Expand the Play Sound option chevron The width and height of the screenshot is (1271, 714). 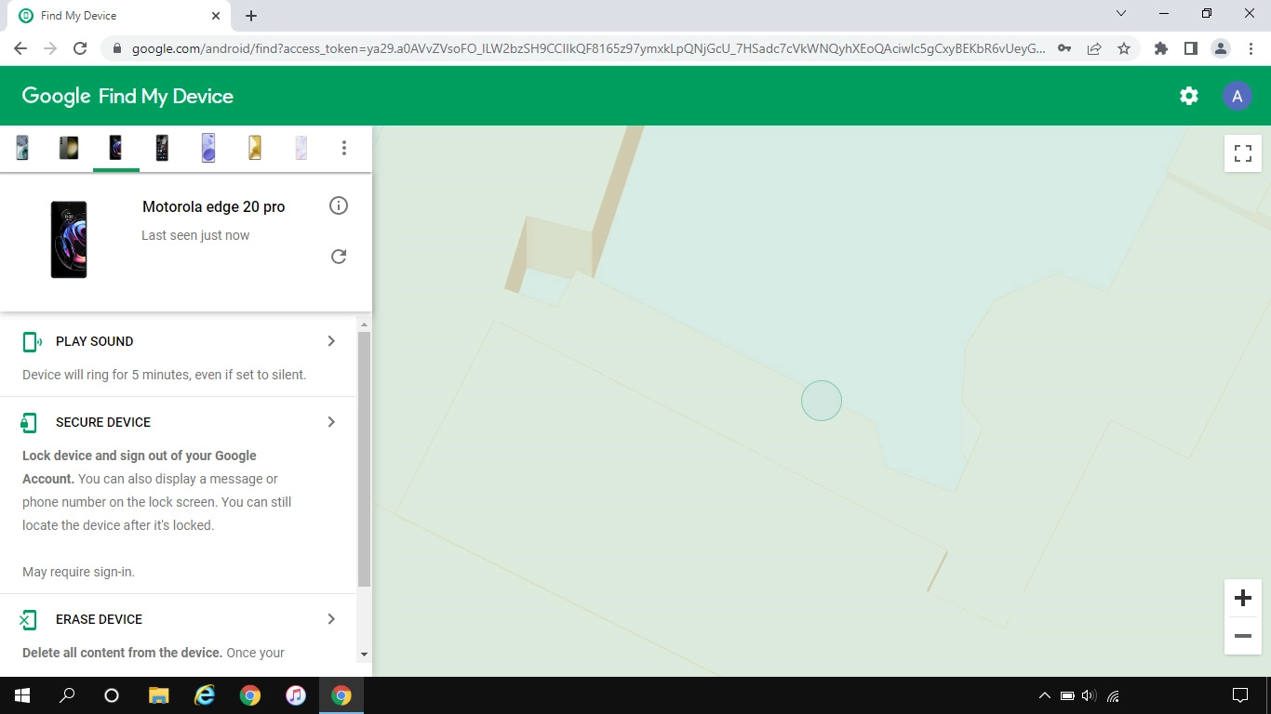[x=331, y=341]
